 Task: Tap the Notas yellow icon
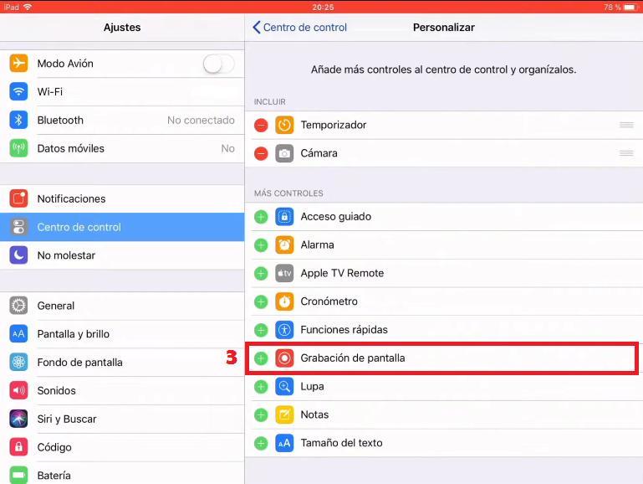(x=284, y=414)
